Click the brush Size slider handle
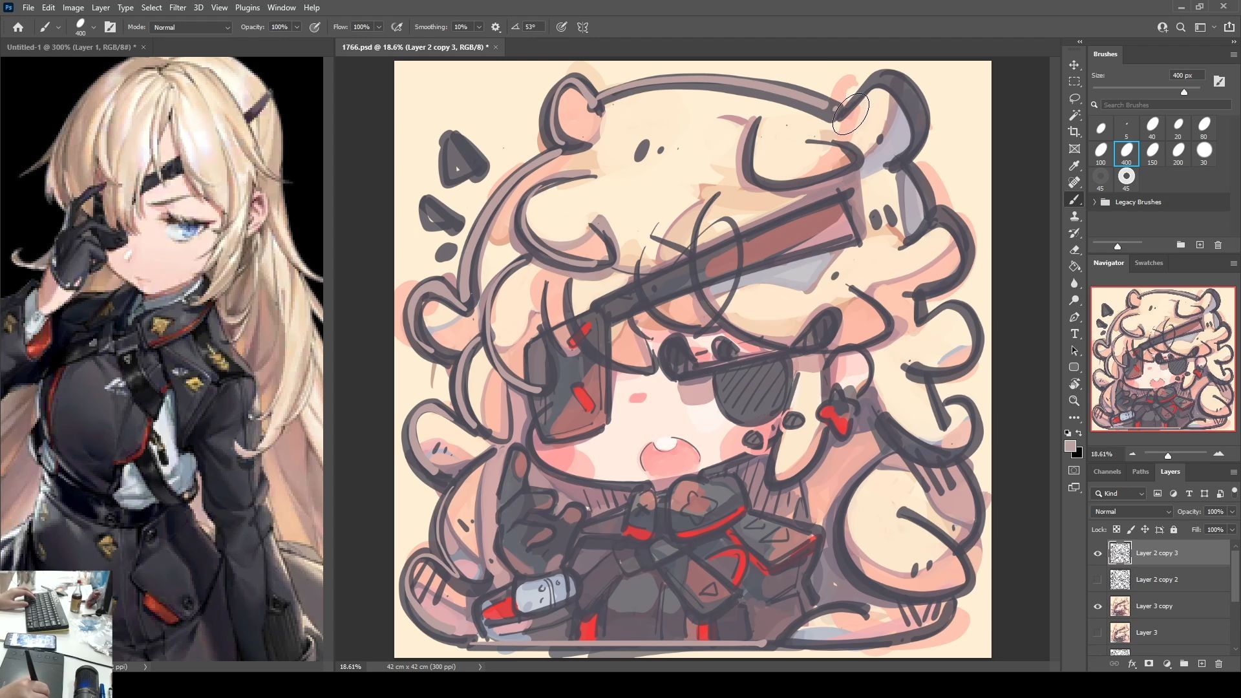The height and width of the screenshot is (698, 1241). click(x=1184, y=92)
